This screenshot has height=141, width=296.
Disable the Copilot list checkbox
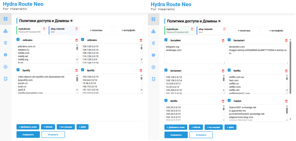click(x=230, y=101)
